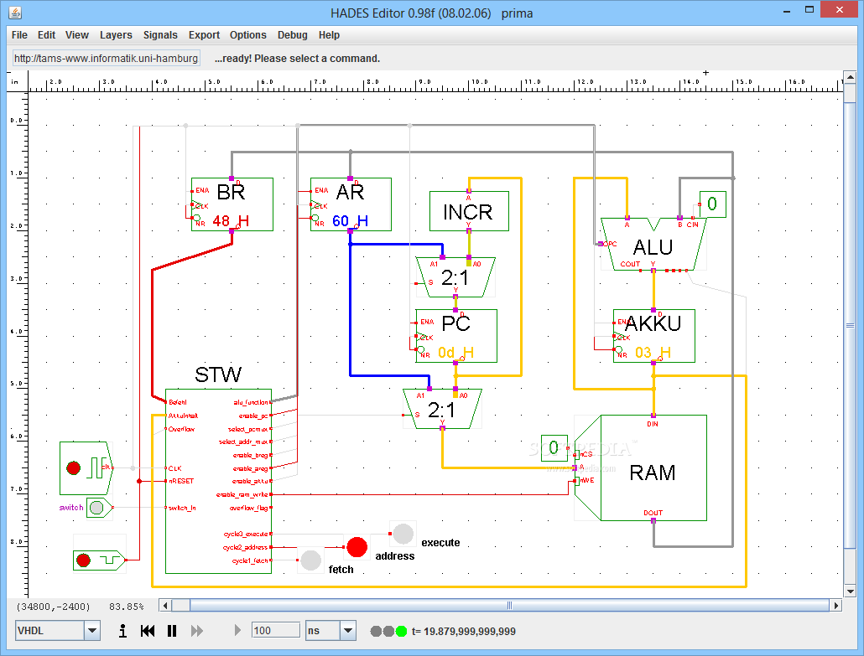Screen dimensions: 864x656
Task: Open the Edit menu
Action: pyautogui.click(x=46, y=34)
